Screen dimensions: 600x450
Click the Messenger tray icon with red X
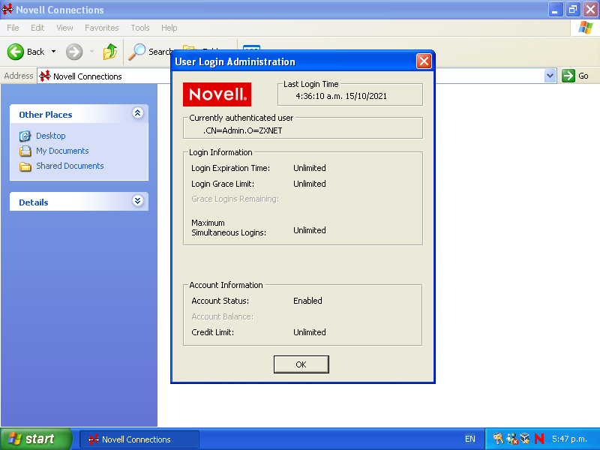coord(511,439)
